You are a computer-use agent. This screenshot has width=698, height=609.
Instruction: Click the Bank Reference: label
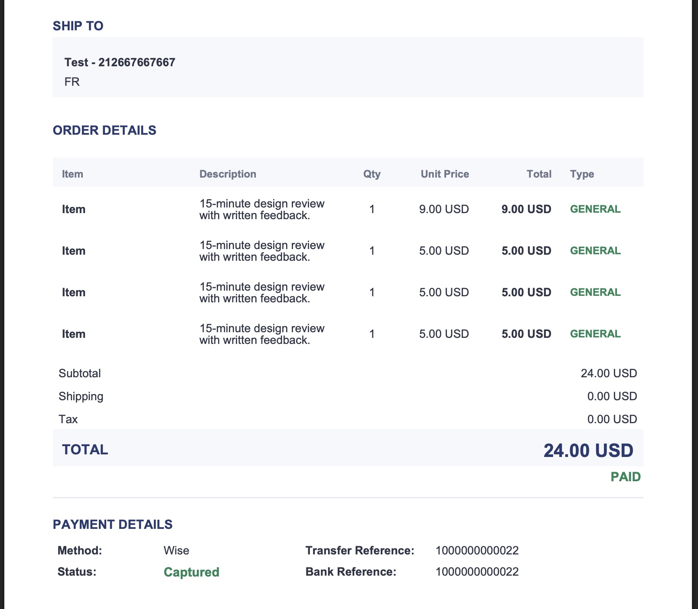[x=351, y=572]
